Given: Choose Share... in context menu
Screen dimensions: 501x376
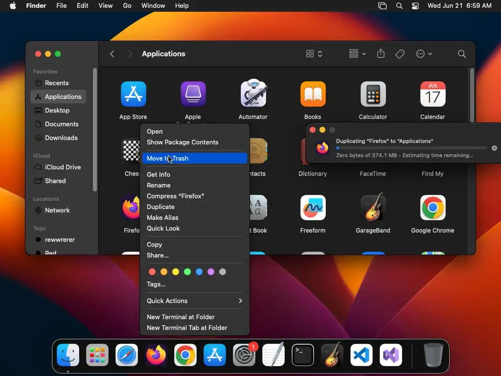Looking at the screenshot, I should pos(195,256).
